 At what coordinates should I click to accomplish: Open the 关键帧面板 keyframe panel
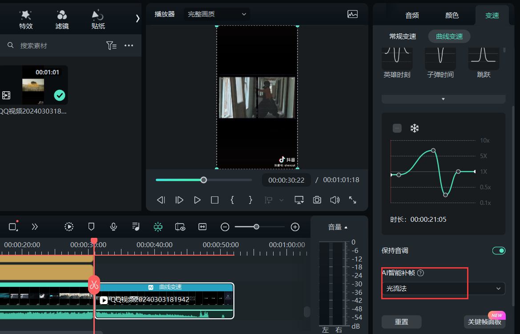click(485, 322)
